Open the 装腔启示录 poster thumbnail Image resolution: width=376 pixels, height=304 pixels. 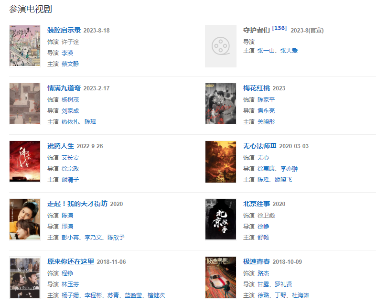(25, 46)
